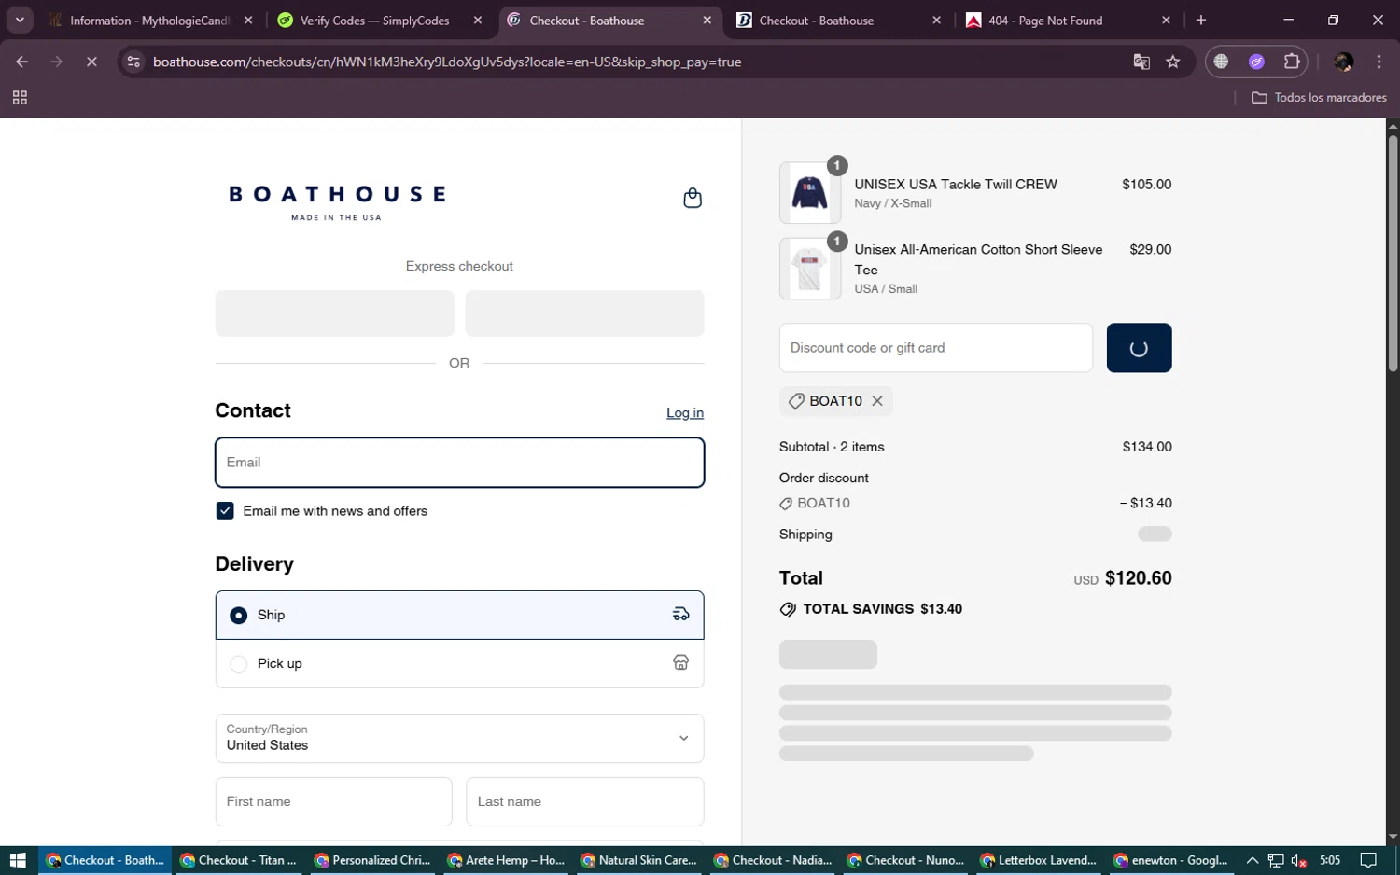Focus the Email input field
Screen dimensions: 1400x875
(459, 463)
